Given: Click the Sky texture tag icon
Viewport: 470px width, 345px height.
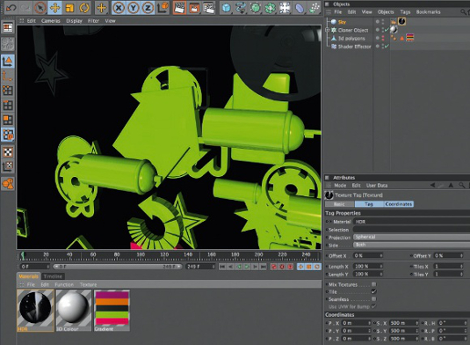Looking at the screenshot, I should point(402,21).
